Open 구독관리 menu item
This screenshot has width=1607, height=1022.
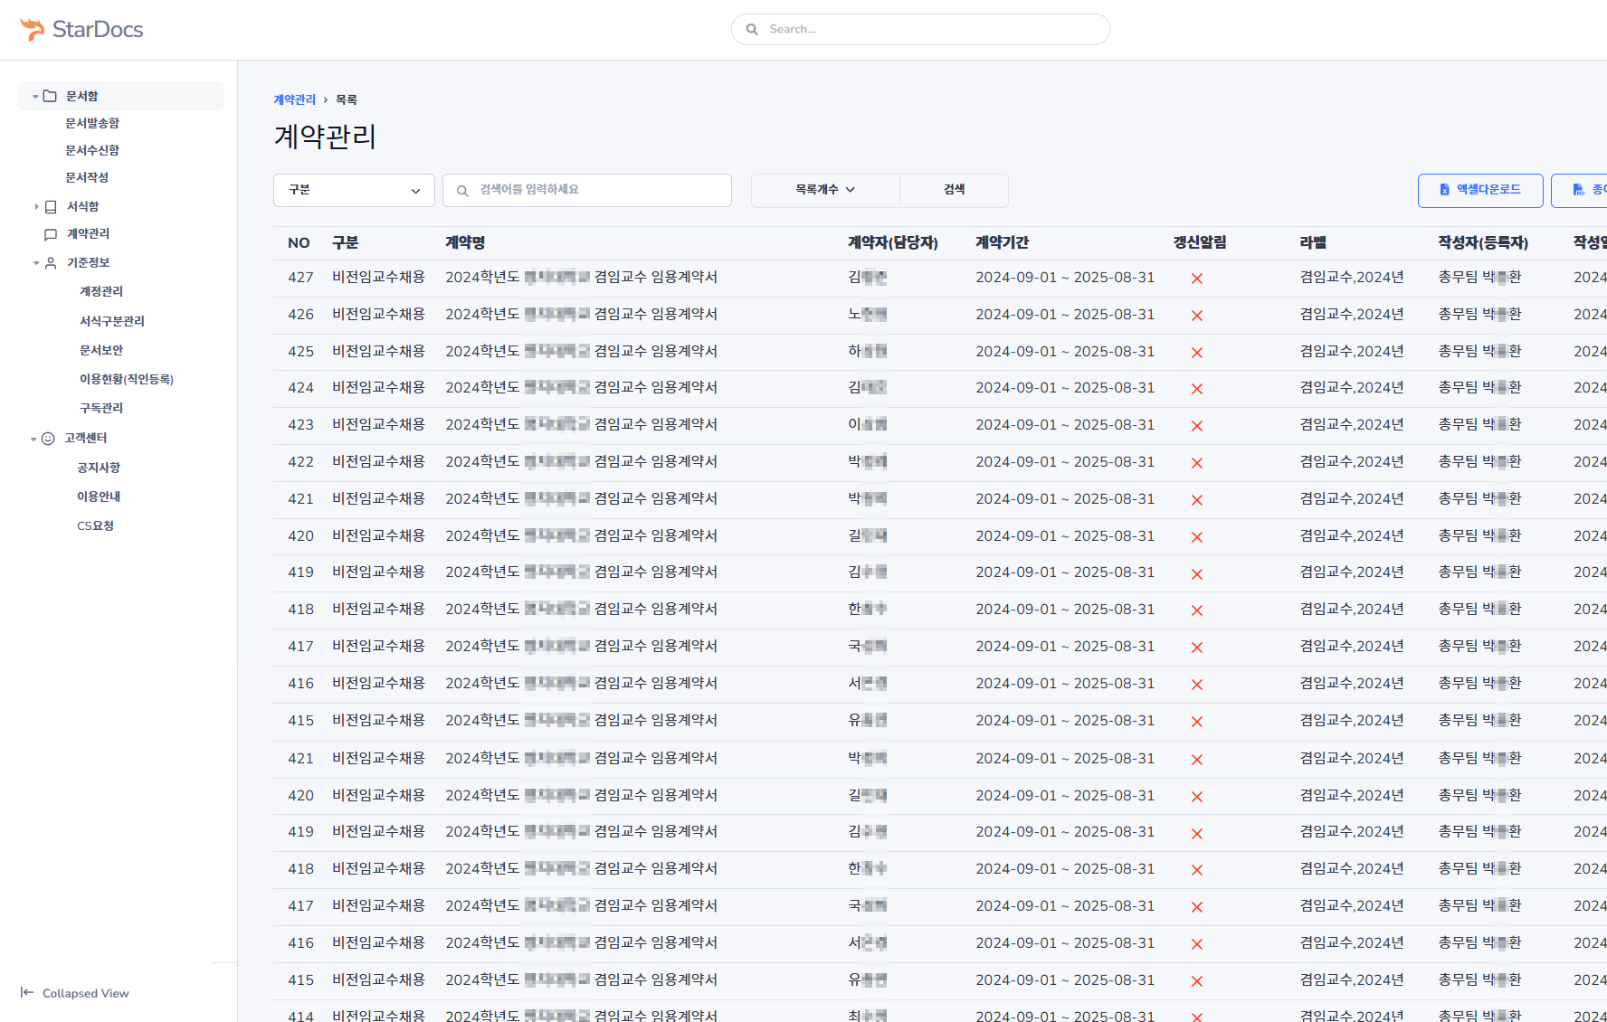(101, 408)
